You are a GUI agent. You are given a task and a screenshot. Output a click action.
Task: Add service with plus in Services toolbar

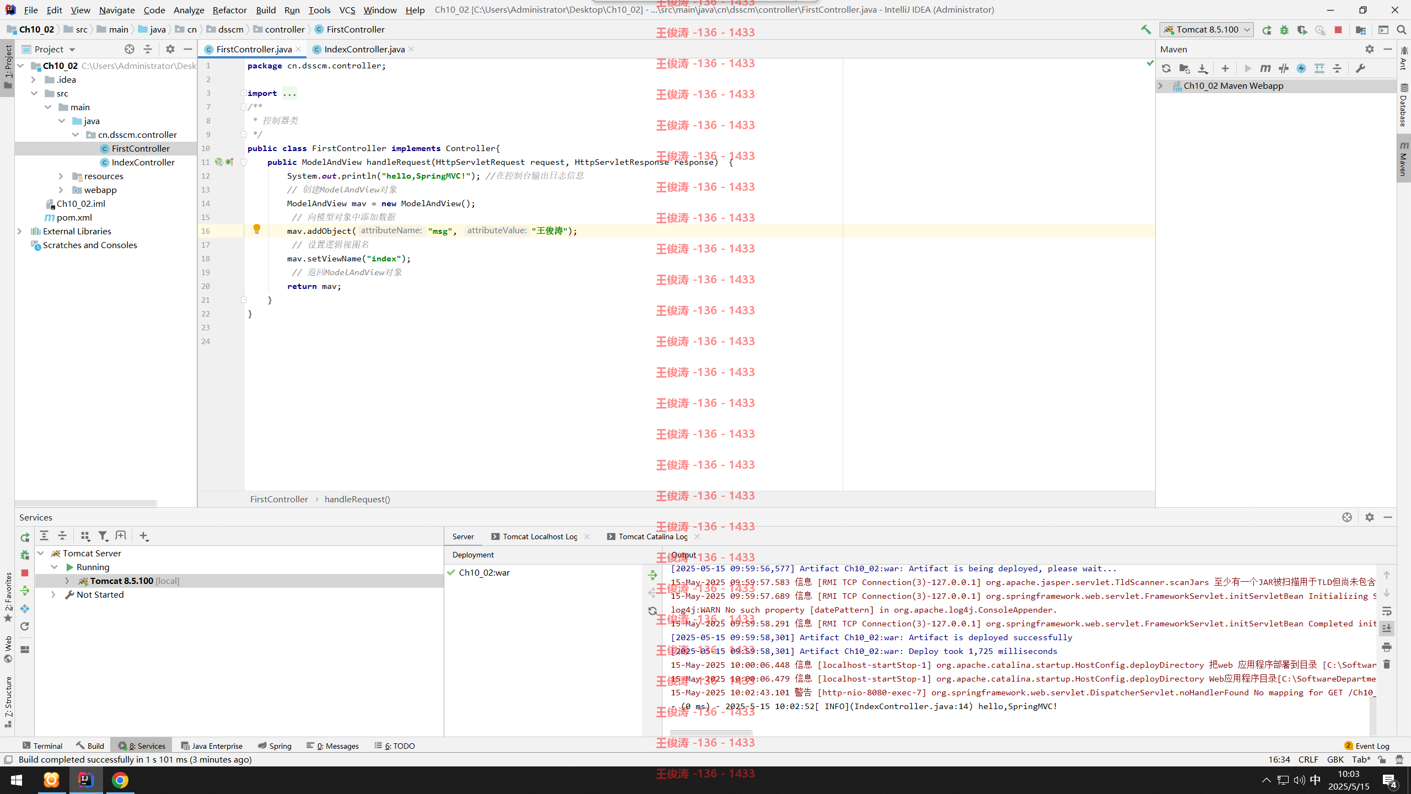144,535
